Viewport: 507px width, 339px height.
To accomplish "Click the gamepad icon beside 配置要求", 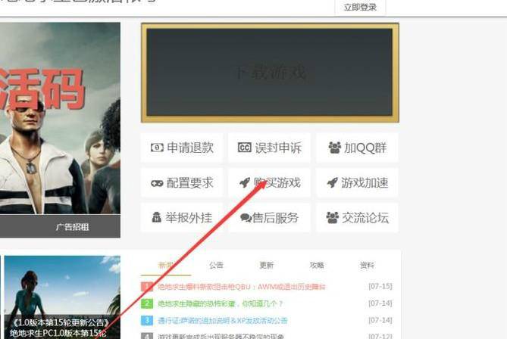I will [x=157, y=183].
